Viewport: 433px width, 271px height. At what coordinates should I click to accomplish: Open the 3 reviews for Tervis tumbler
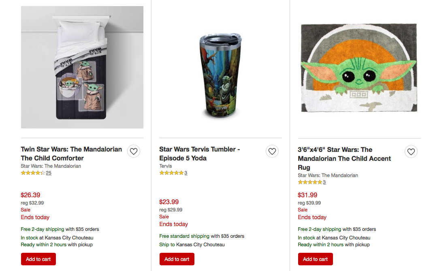186,173
